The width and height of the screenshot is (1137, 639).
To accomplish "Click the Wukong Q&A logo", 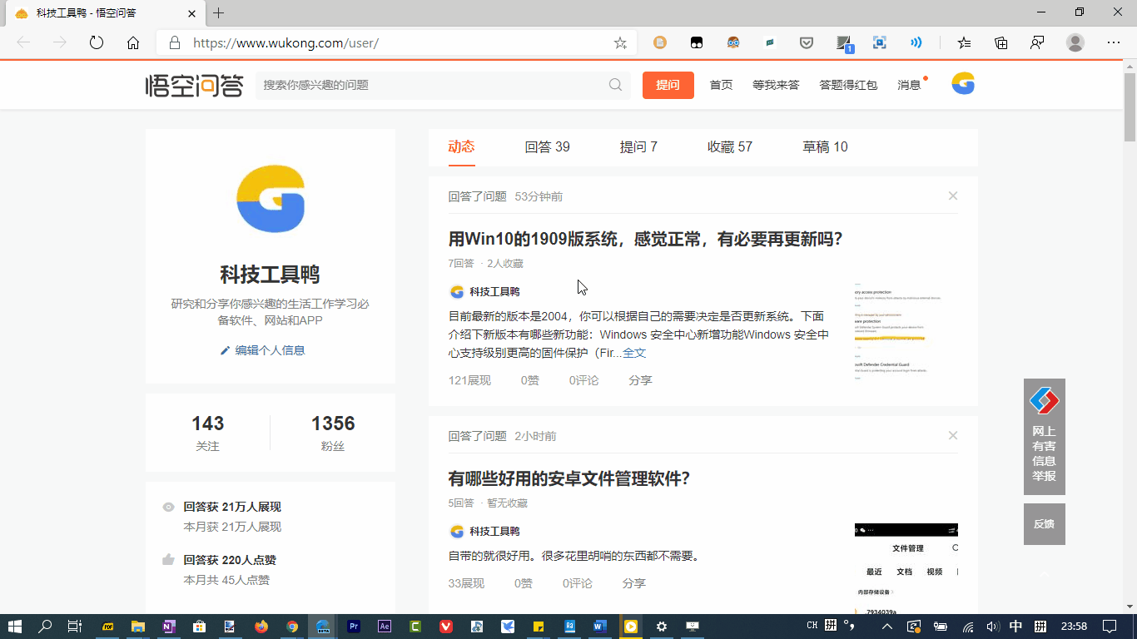I will 194,85.
